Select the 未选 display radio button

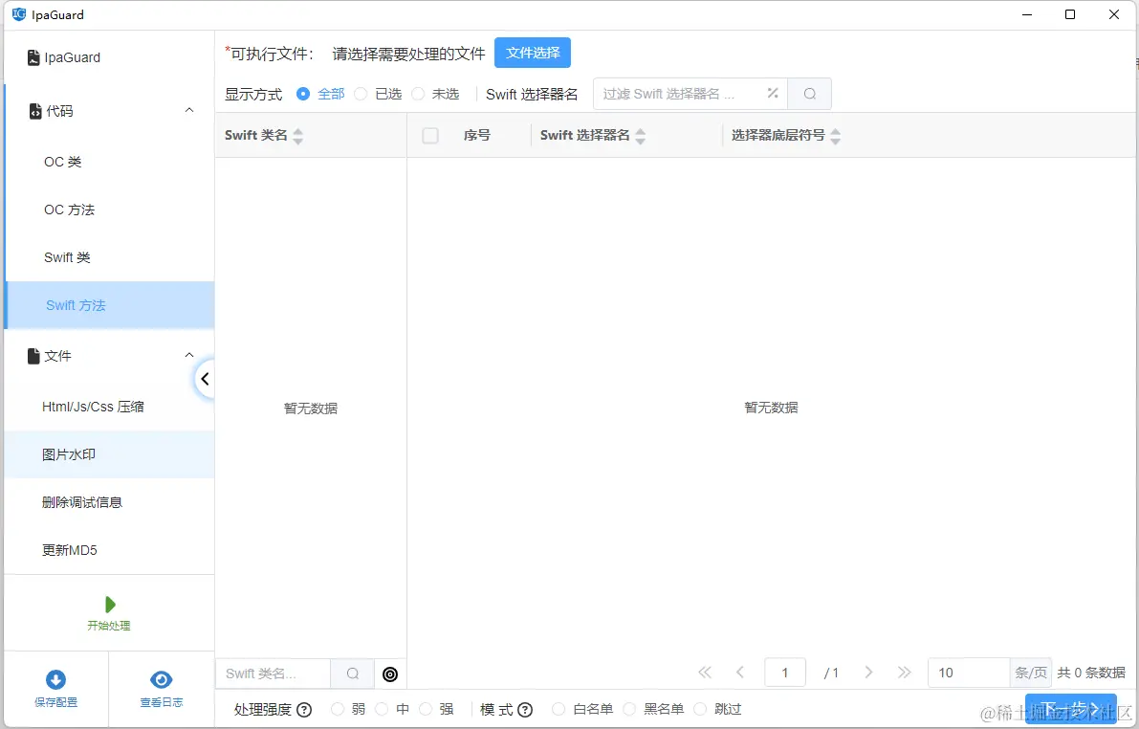click(x=418, y=94)
